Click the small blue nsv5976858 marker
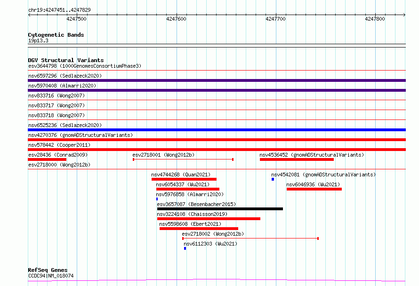This screenshot has width=419, height=286. (157, 199)
